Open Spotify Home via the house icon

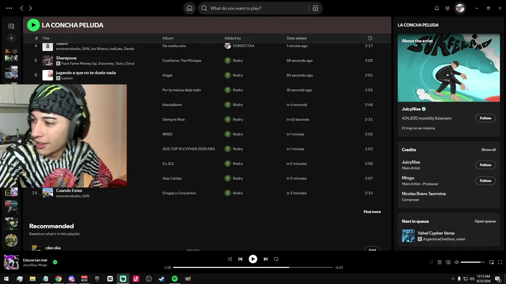[189, 8]
